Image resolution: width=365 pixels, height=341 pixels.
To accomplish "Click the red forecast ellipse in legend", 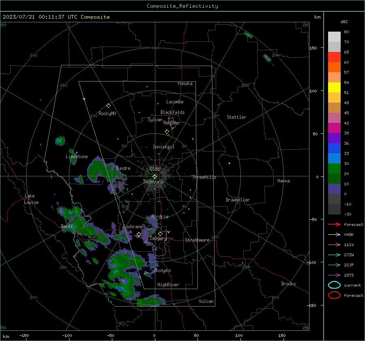I will click(334, 295).
